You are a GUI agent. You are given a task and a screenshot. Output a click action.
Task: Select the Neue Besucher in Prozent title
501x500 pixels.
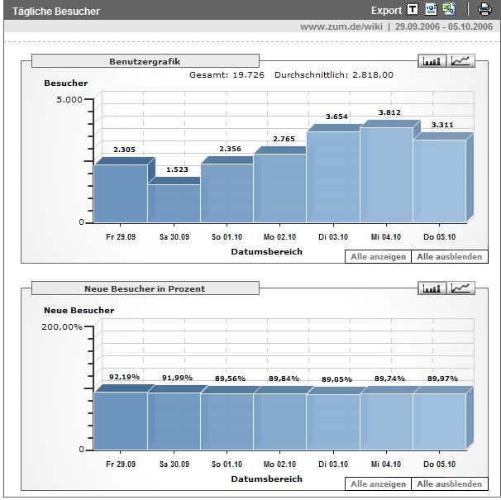coord(145,288)
